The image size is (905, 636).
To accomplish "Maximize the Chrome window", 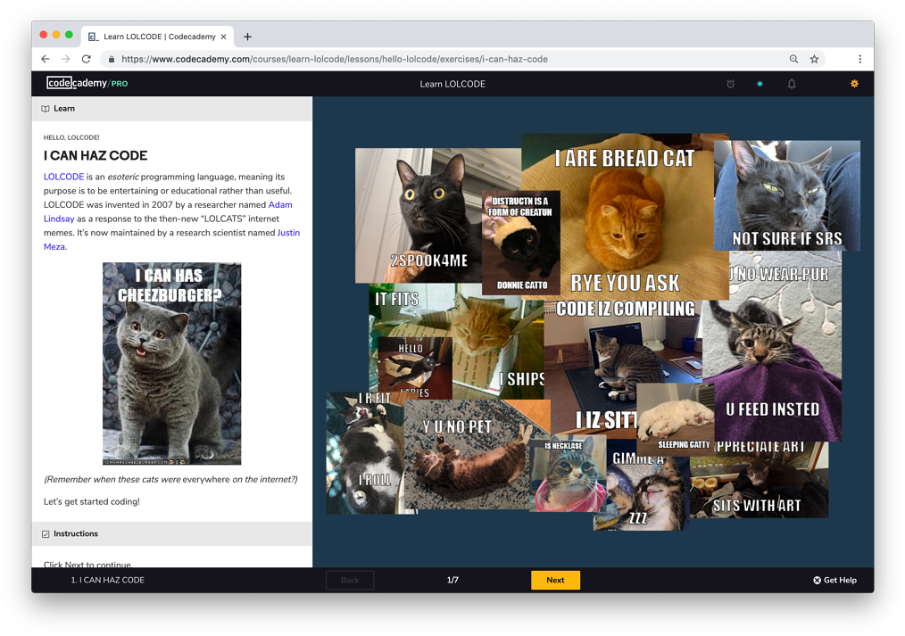I will tap(70, 35).
